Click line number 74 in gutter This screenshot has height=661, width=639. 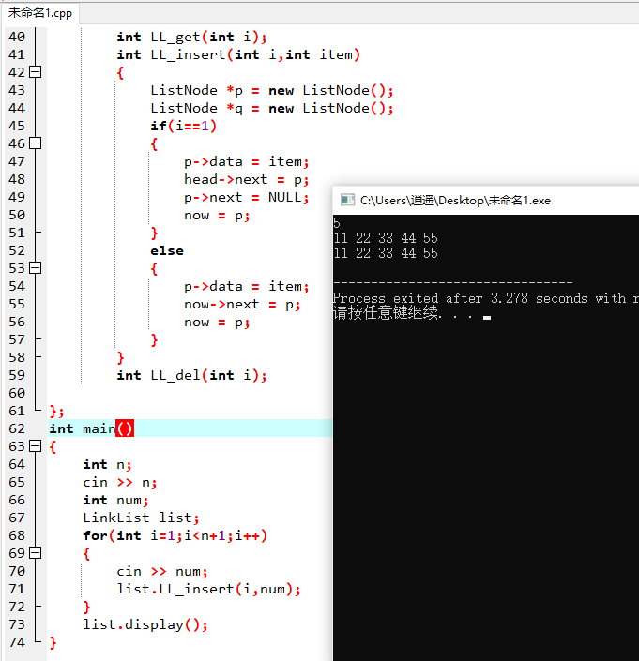[17, 642]
